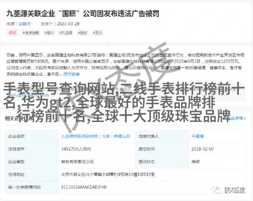Open 九圣源中医药研究院（北京）有限公司 company link
Screen dimensions: 253x201
tap(96, 136)
